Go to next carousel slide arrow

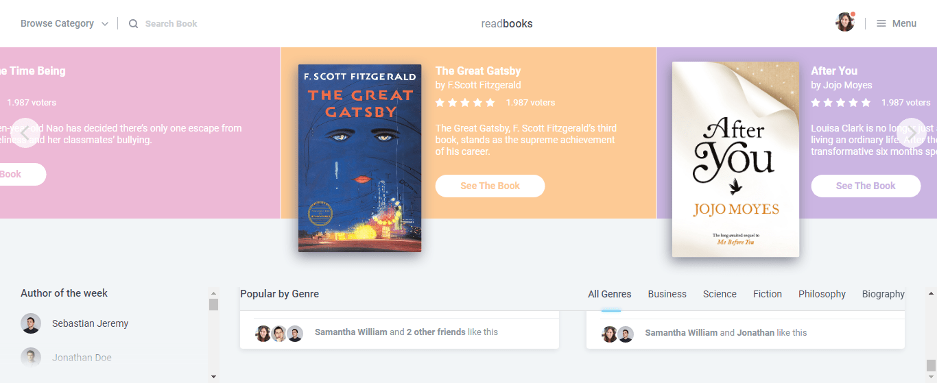pos(912,133)
